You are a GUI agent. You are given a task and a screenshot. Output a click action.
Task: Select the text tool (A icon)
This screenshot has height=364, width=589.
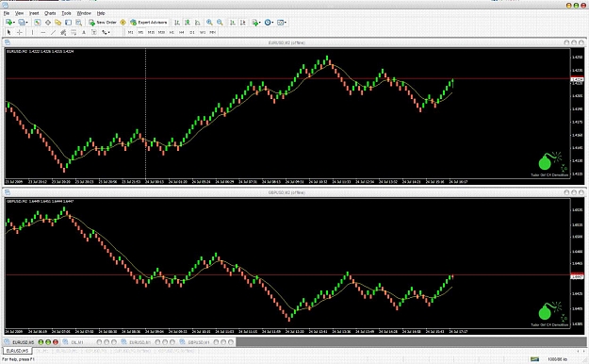point(84,32)
